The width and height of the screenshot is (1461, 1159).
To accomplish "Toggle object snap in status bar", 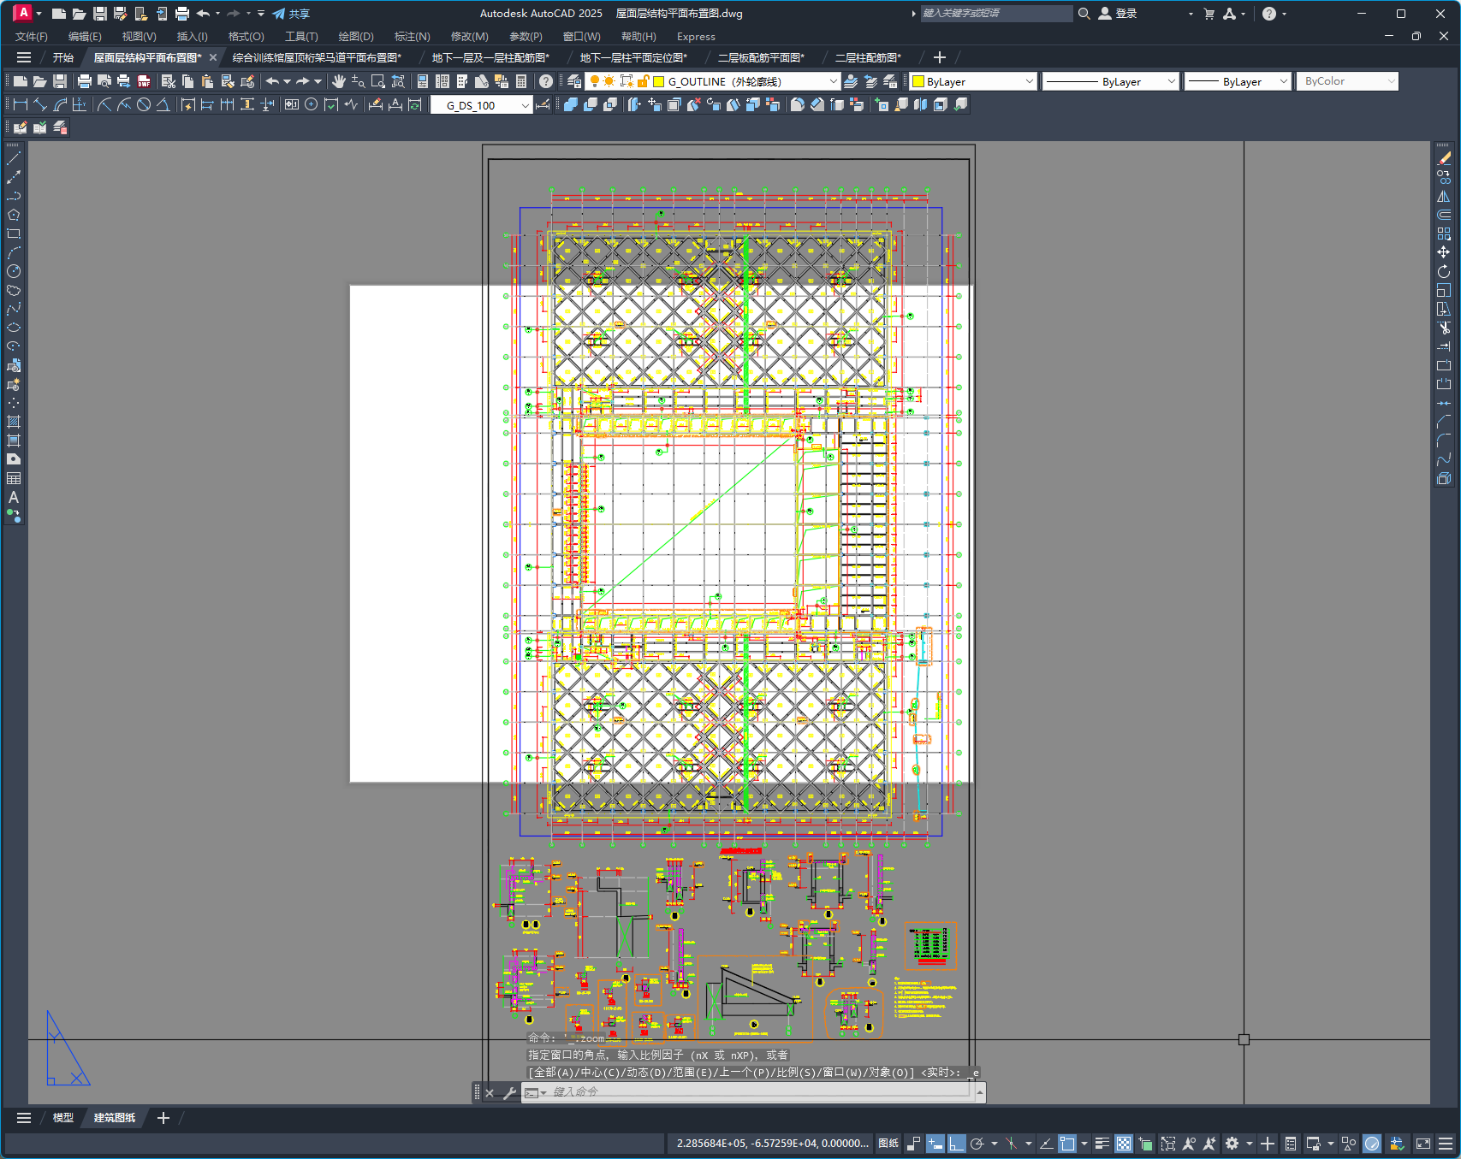I will (1067, 1144).
